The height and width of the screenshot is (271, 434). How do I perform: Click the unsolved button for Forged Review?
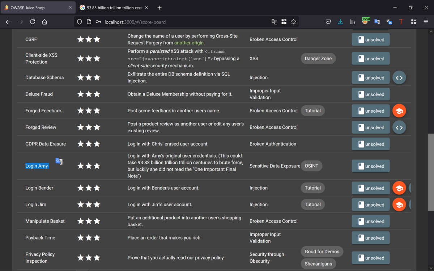[x=371, y=128]
